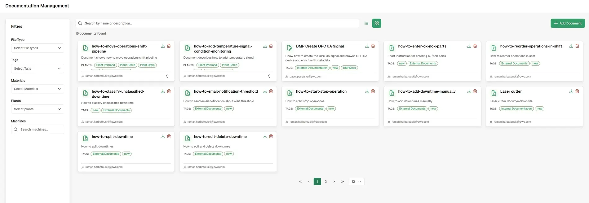Delete how-to-add-temperature-signal-condition-monitoring document
This screenshot has height=203, width=589.
[x=271, y=46]
